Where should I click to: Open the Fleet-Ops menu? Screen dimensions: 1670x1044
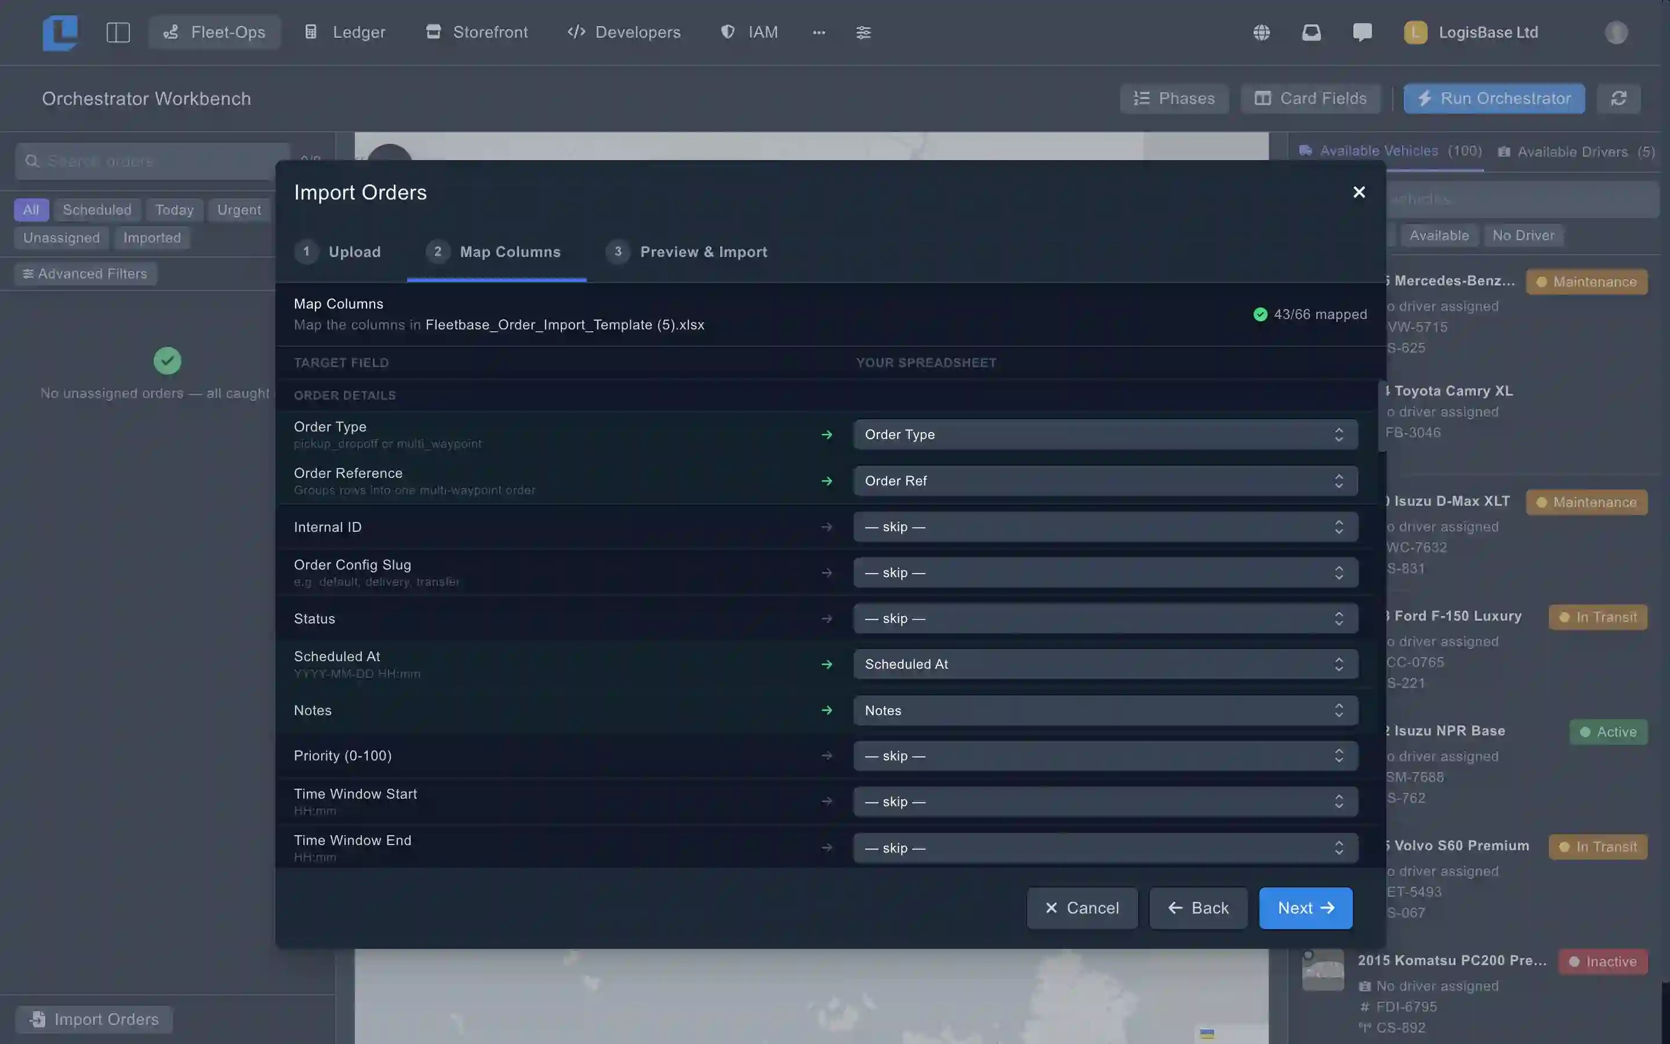pos(214,32)
